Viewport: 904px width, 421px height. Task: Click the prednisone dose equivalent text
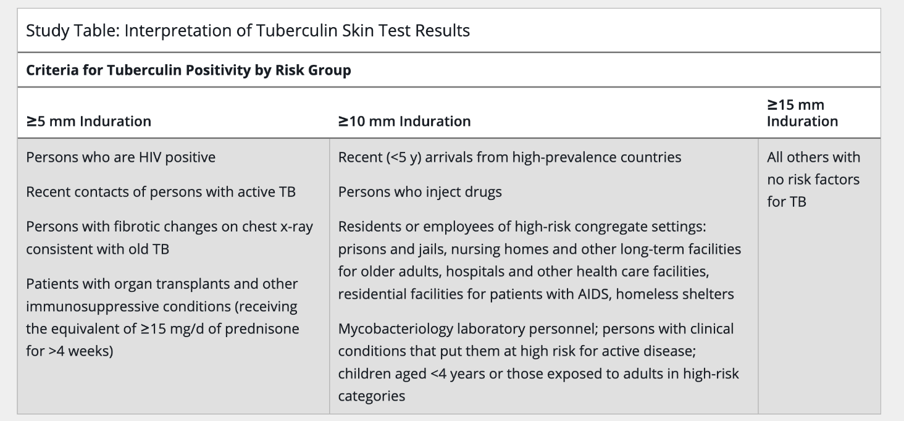tap(162, 329)
